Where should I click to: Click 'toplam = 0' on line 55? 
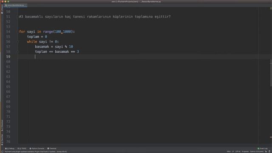point(37,37)
